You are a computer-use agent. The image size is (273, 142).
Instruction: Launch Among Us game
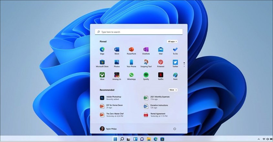(x=117, y=76)
